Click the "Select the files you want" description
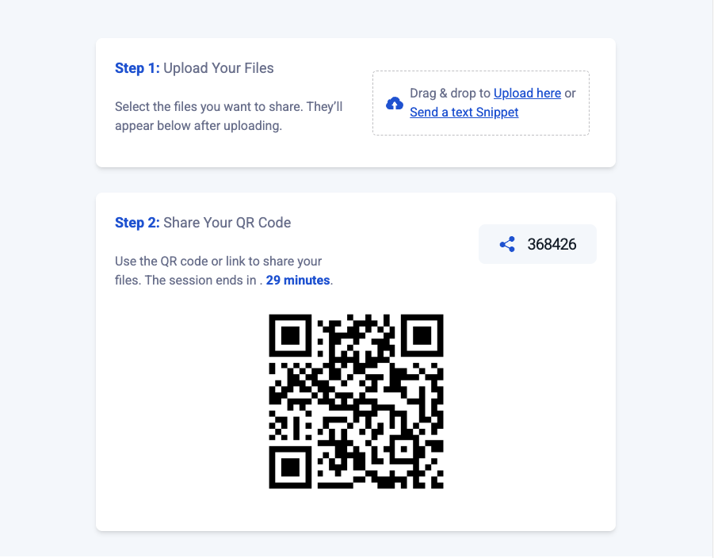Viewport: 714px width, 558px height. coord(228,106)
